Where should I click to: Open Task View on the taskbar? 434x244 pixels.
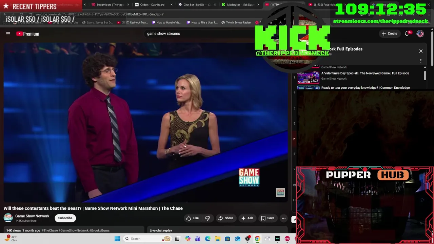177,239
